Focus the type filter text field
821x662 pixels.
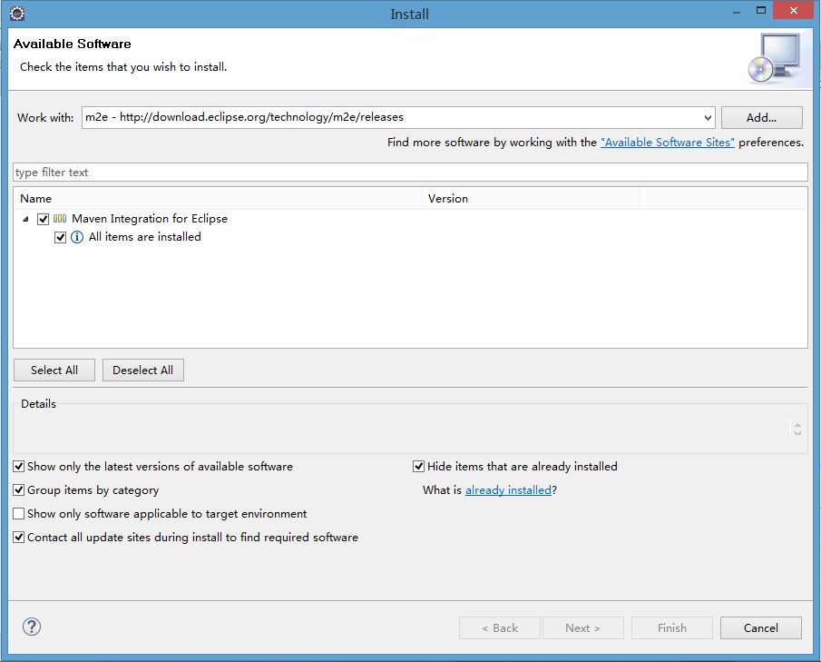(410, 173)
